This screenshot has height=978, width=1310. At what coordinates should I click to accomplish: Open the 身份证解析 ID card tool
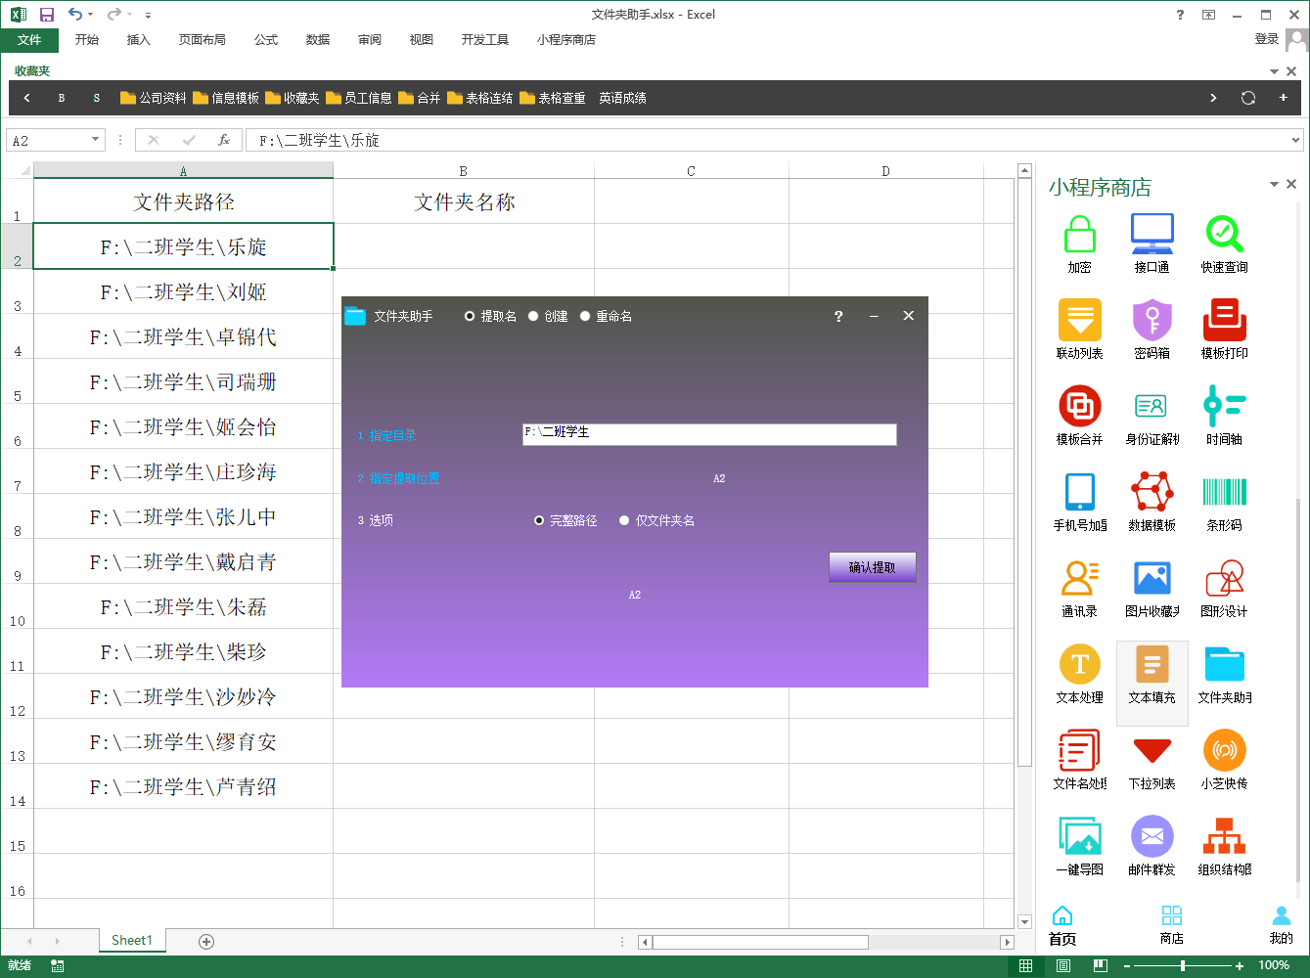[1152, 416]
